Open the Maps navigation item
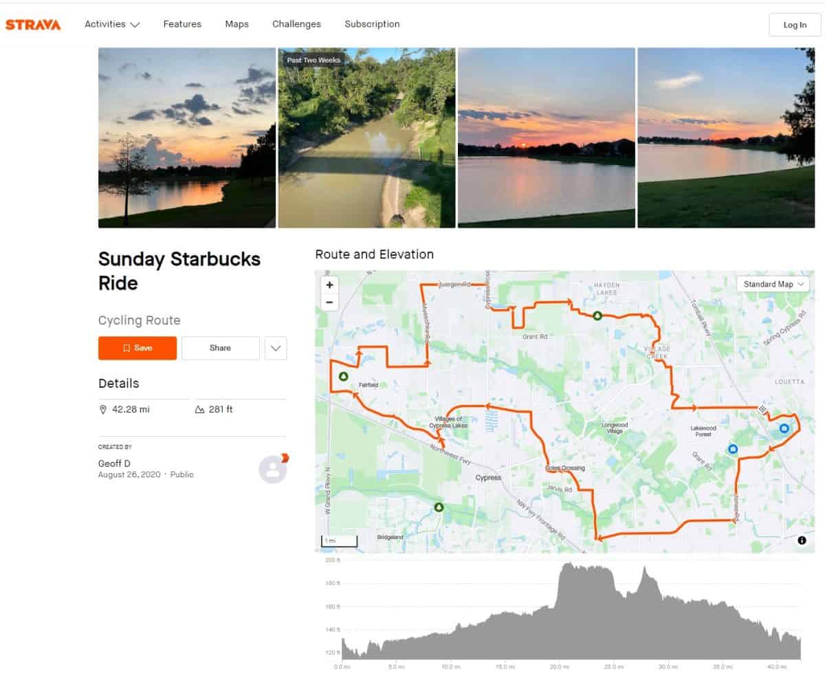This screenshot has width=825, height=680. pos(237,24)
